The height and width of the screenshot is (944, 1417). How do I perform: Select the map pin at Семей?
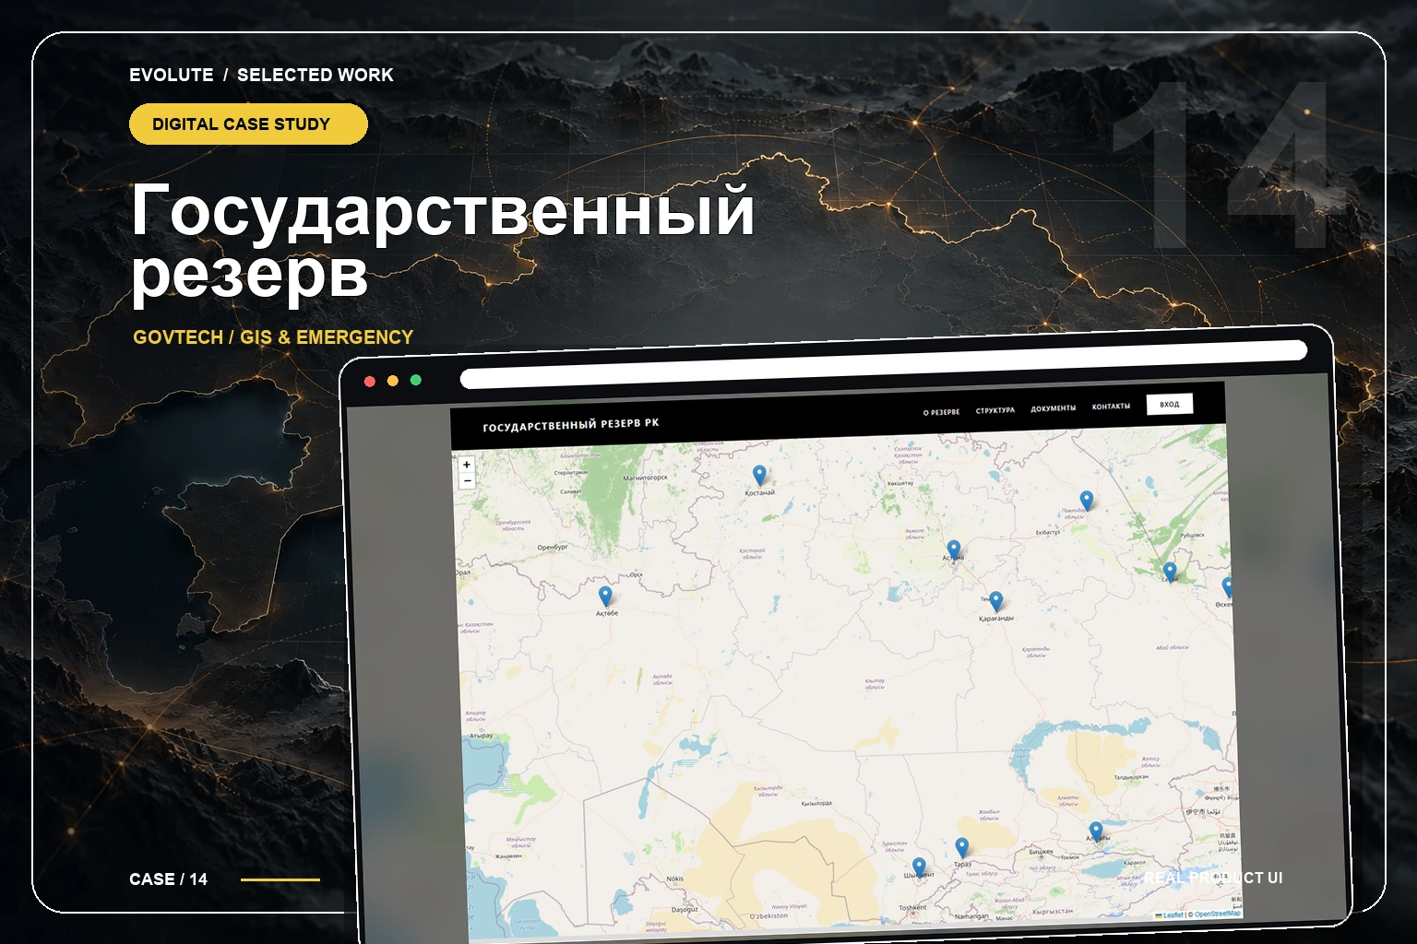(1169, 572)
